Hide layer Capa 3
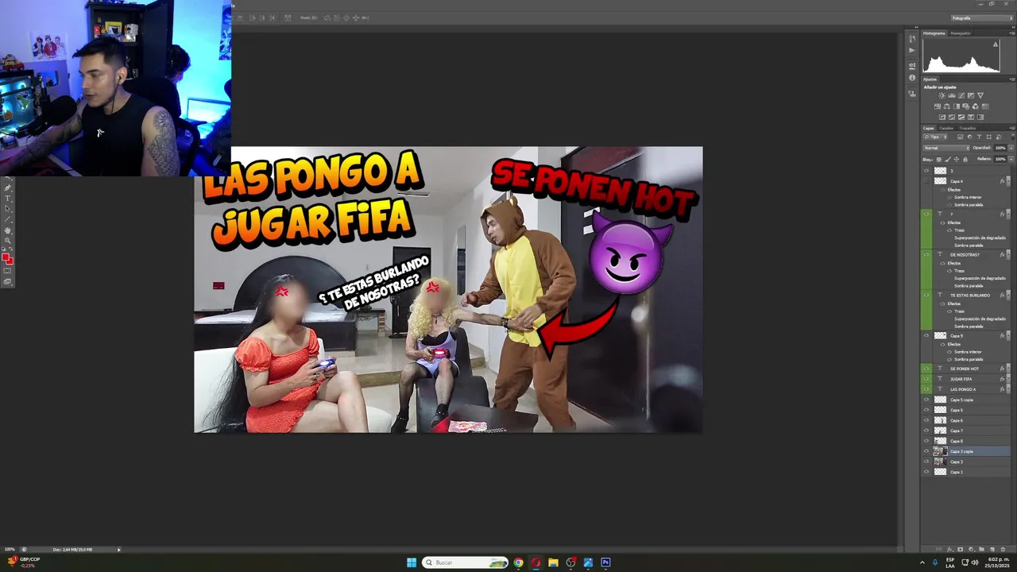 click(926, 462)
